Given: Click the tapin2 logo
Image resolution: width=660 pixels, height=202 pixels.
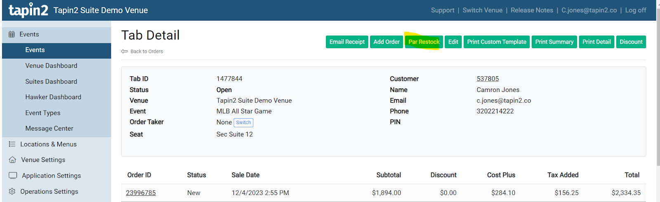Looking at the screenshot, I should [28, 10].
